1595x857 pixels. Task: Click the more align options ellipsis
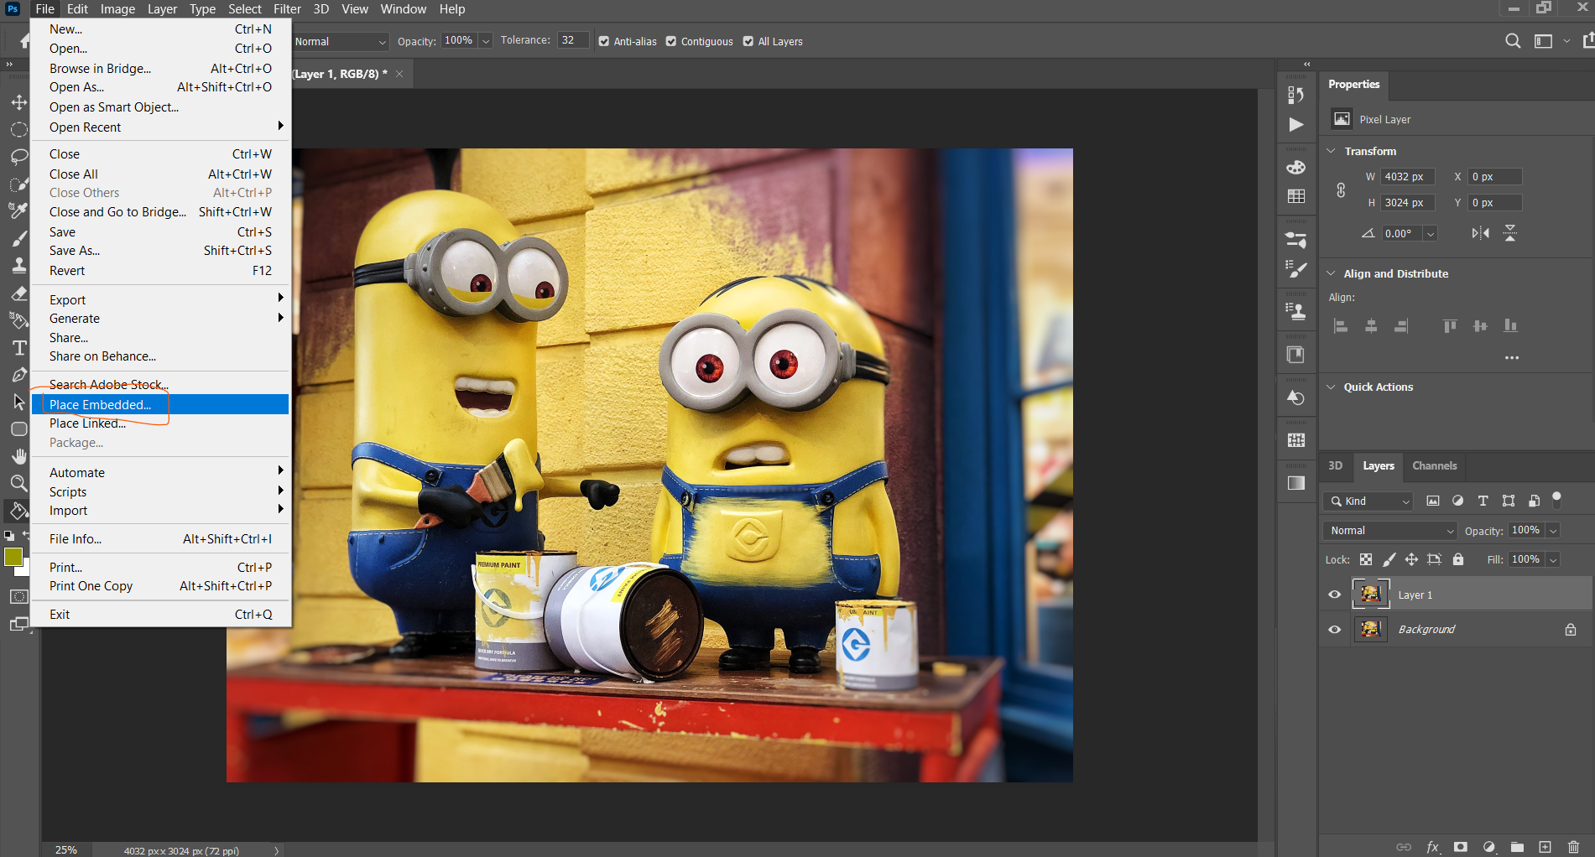click(x=1512, y=358)
